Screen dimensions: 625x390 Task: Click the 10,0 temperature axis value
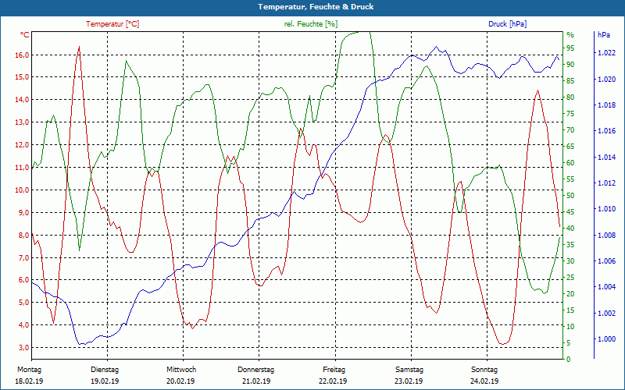point(22,190)
